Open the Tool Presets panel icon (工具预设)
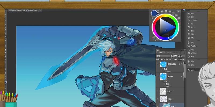The width and height of the screenshot is (215, 107). coord(189,46)
